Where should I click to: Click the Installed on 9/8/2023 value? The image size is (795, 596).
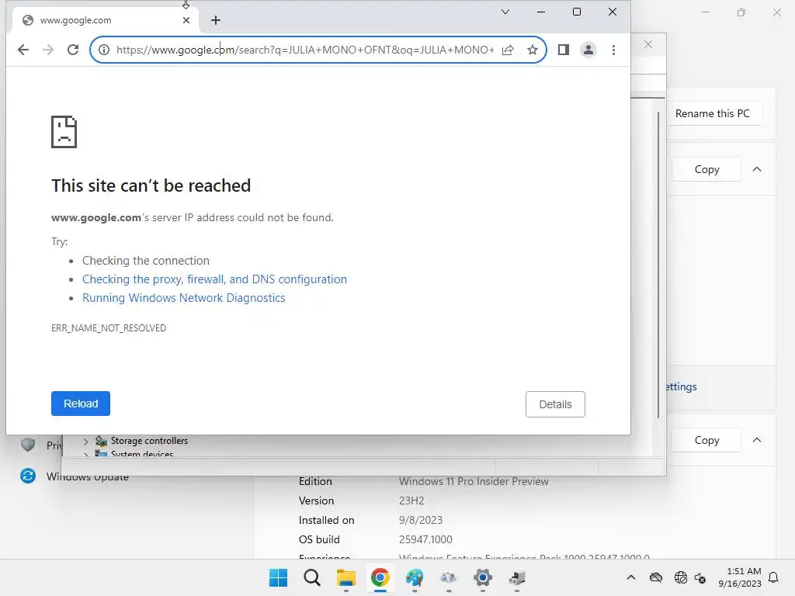tap(420, 521)
